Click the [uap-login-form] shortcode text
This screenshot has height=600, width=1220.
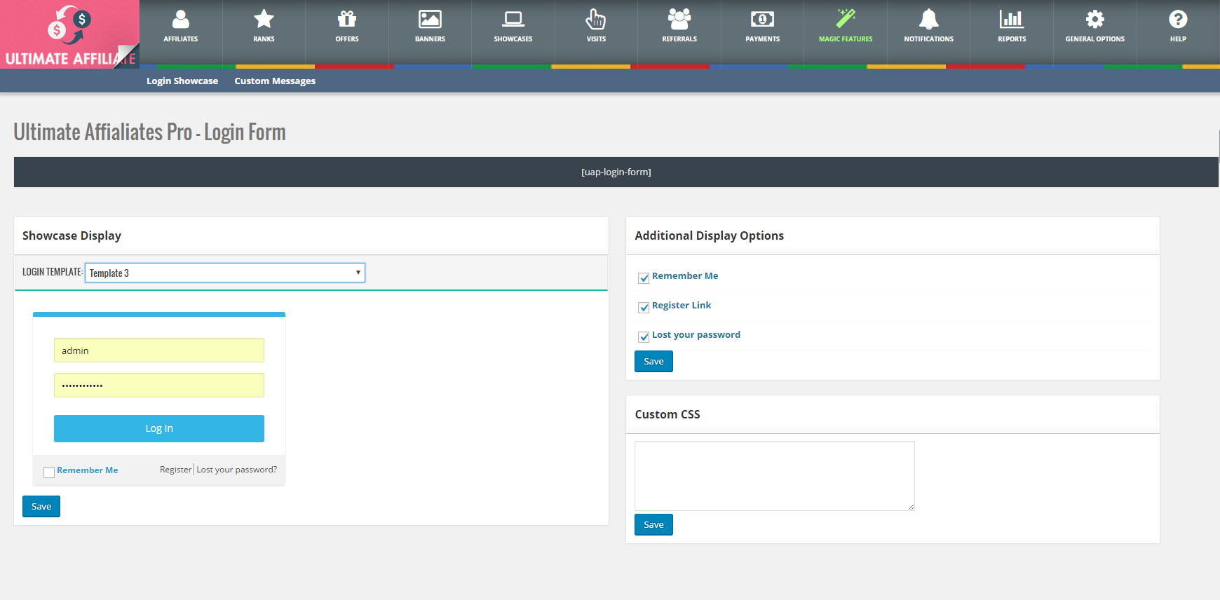(x=616, y=172)
